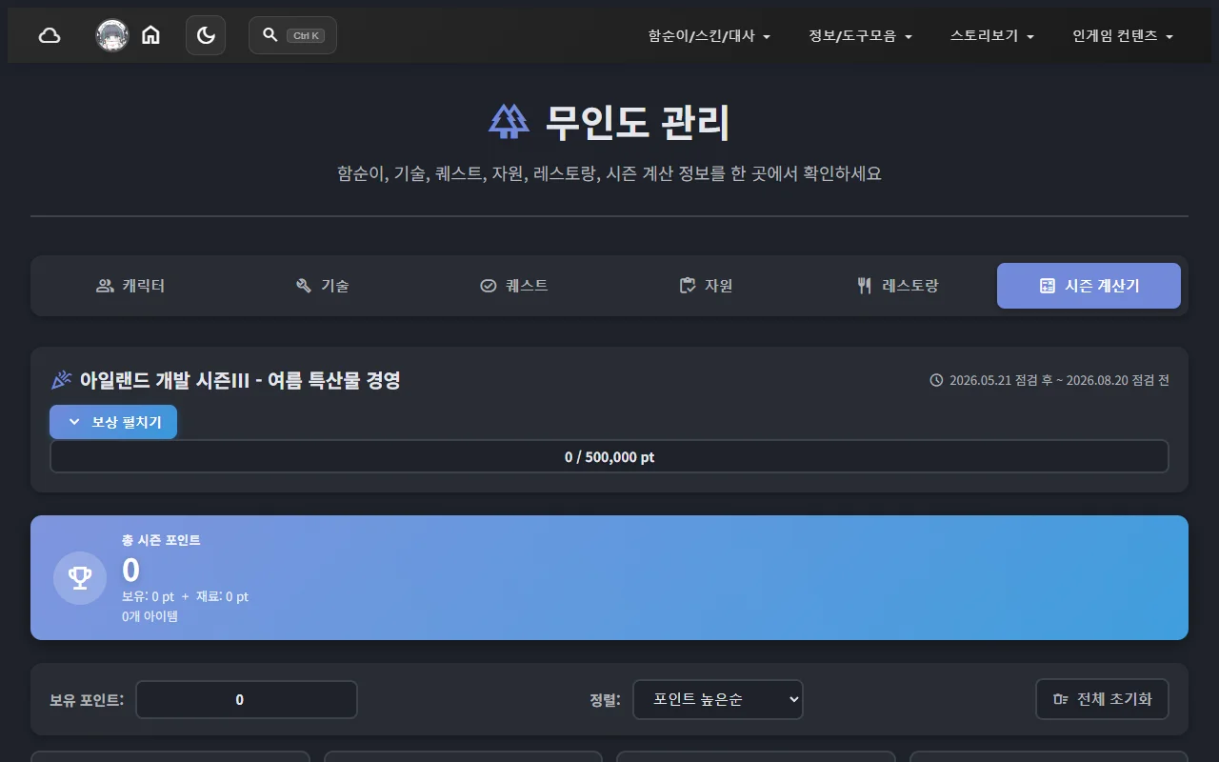Viewport: 1219px width, 762px height.
Task: Focus the 보유 포인트 input field
Action: coord(247,699)
